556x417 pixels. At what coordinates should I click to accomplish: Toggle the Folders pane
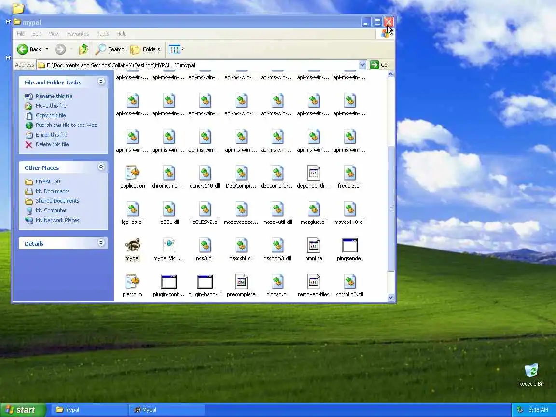pyautogui.click(x=145, y=49)
